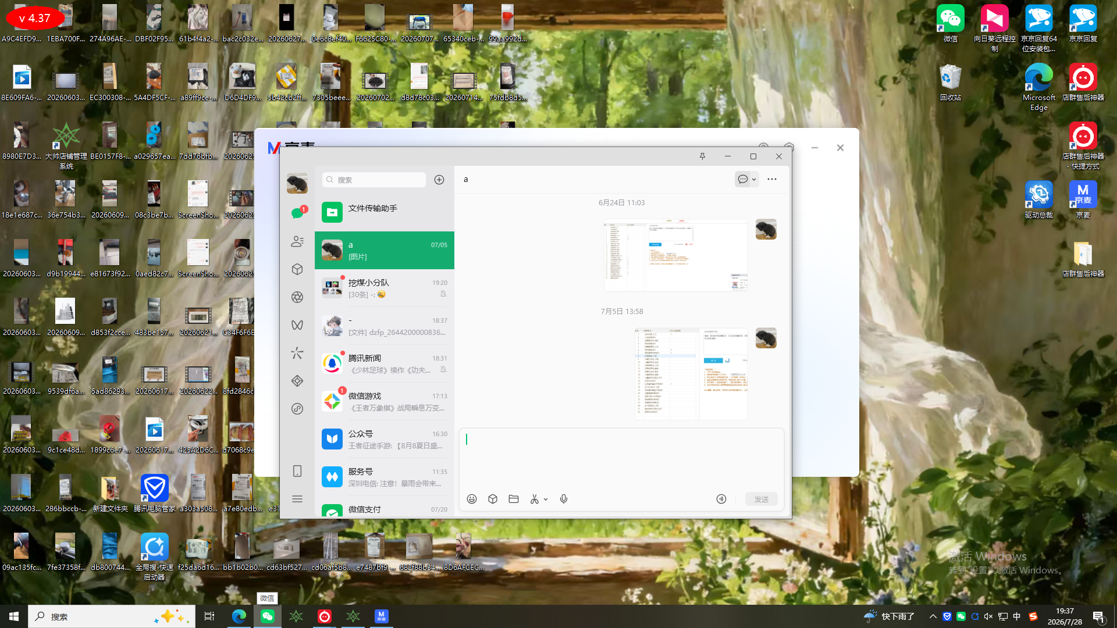This screenshot has height=628, width=1117.
Task: Open the 微信游戏 conversation
Action: [x=385, y=402]
